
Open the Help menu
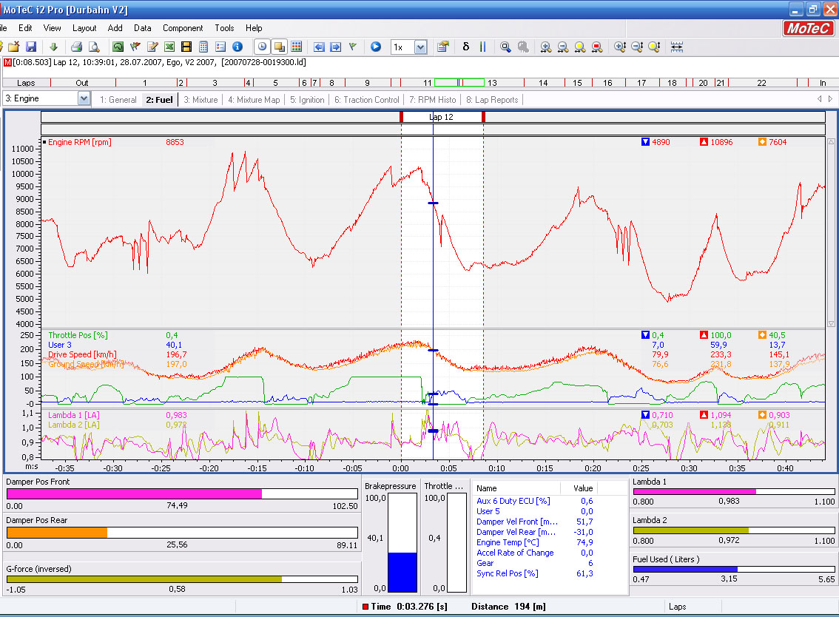[x=254, y=28]
